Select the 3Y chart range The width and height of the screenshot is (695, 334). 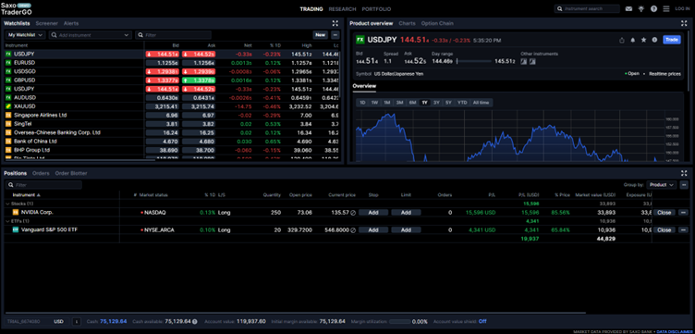436,103
